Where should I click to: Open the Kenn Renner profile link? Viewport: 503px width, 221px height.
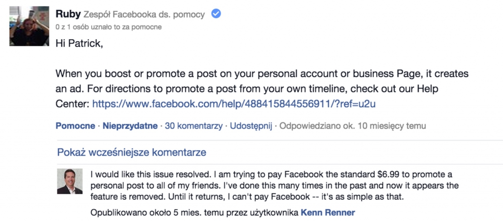(327, 213)
